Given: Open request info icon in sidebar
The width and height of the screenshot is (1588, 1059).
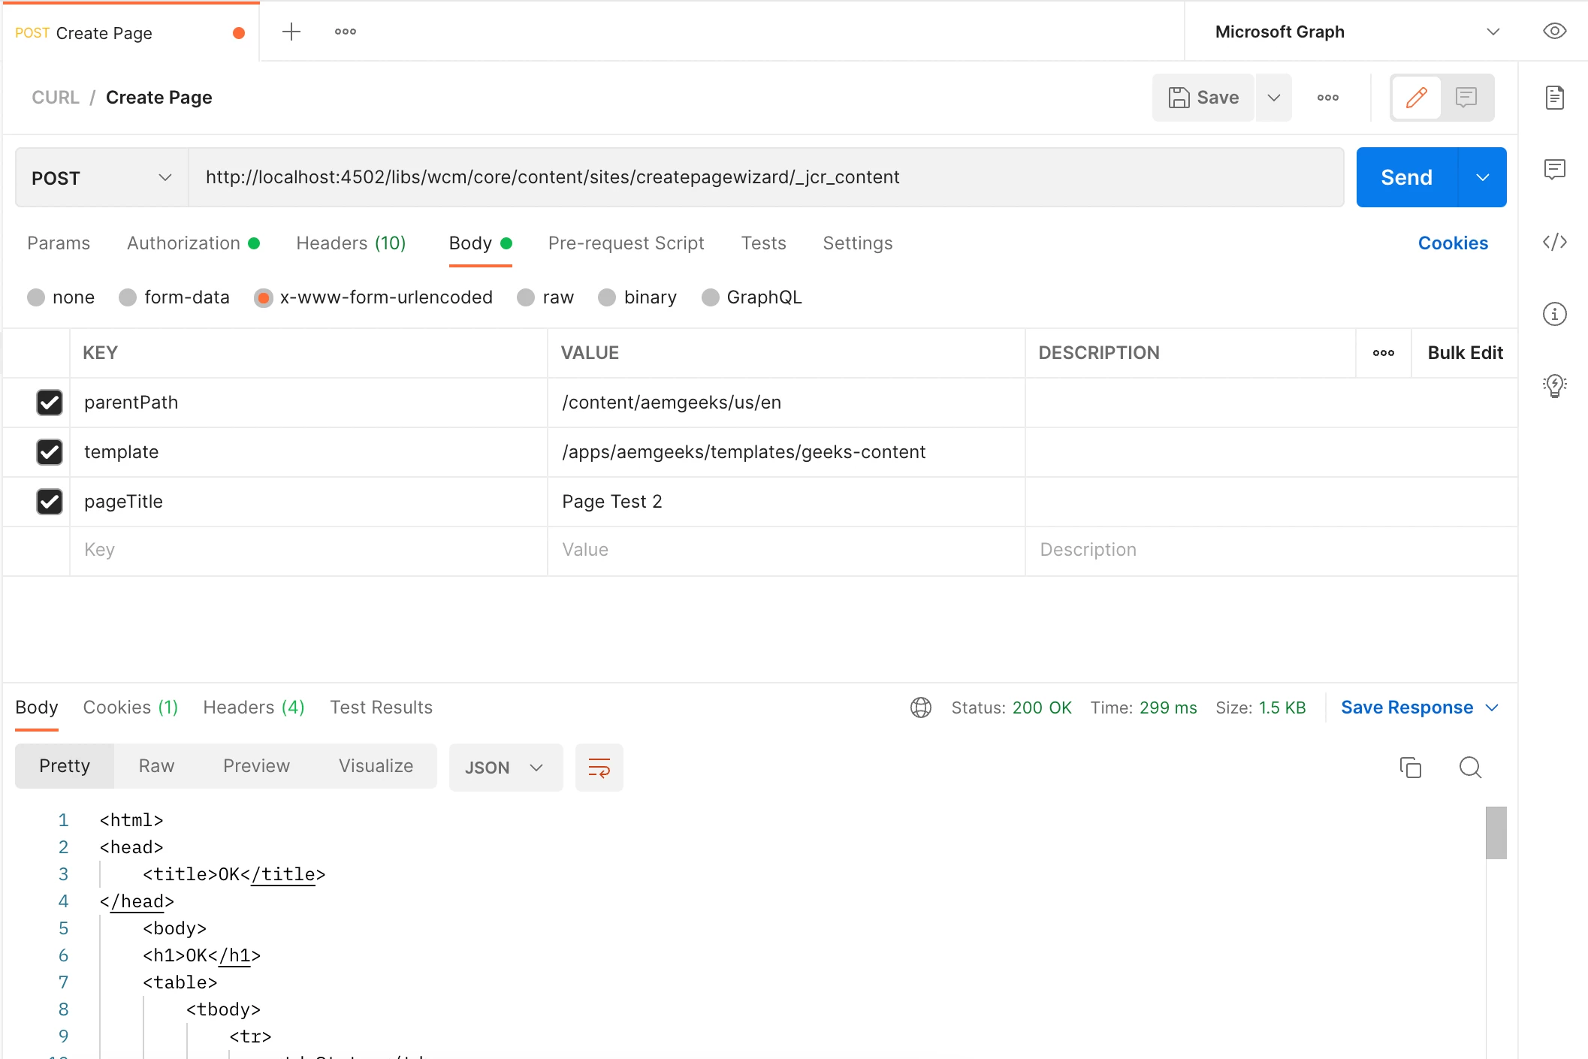Looking at the screenshot, I should coord(1554,314).
